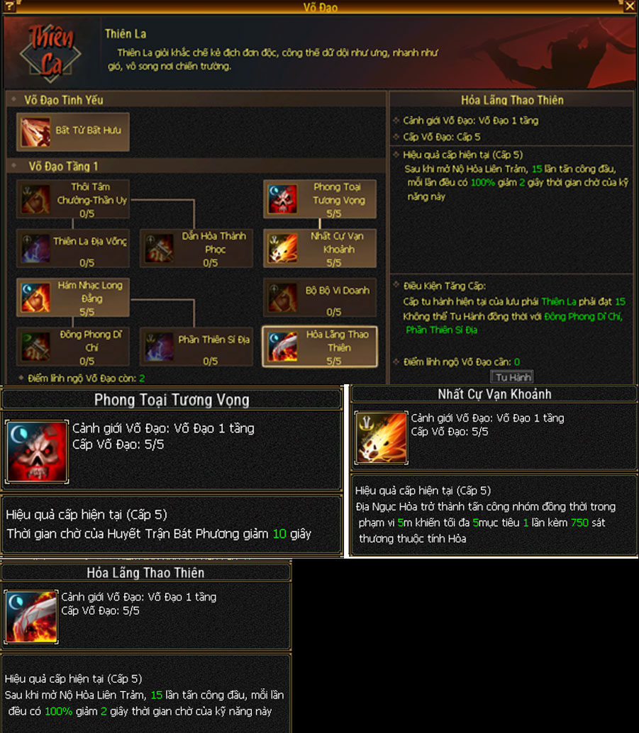Select the Nhất Cự Vạn Khoảnh fire icon

point(282,248)
